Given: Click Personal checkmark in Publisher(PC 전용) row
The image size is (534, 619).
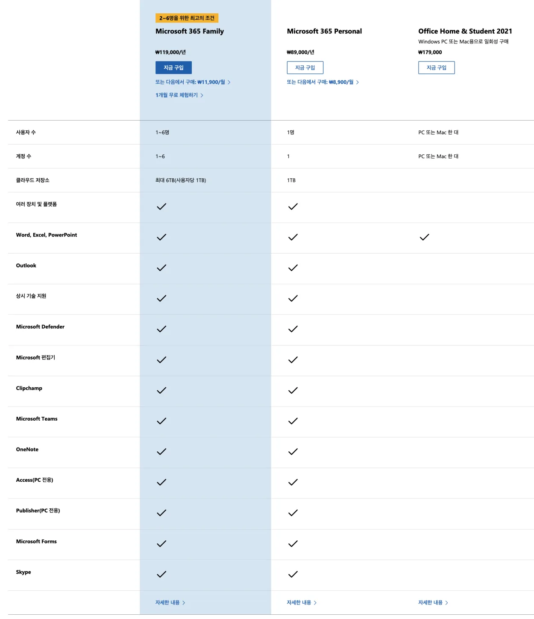Looking at the screenshot, I should [293, 513].
